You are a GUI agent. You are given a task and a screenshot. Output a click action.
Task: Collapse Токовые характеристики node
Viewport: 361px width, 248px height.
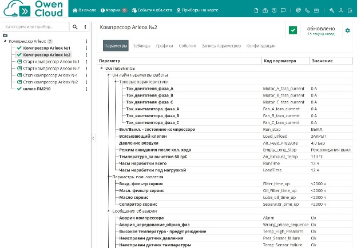(116, 82)
